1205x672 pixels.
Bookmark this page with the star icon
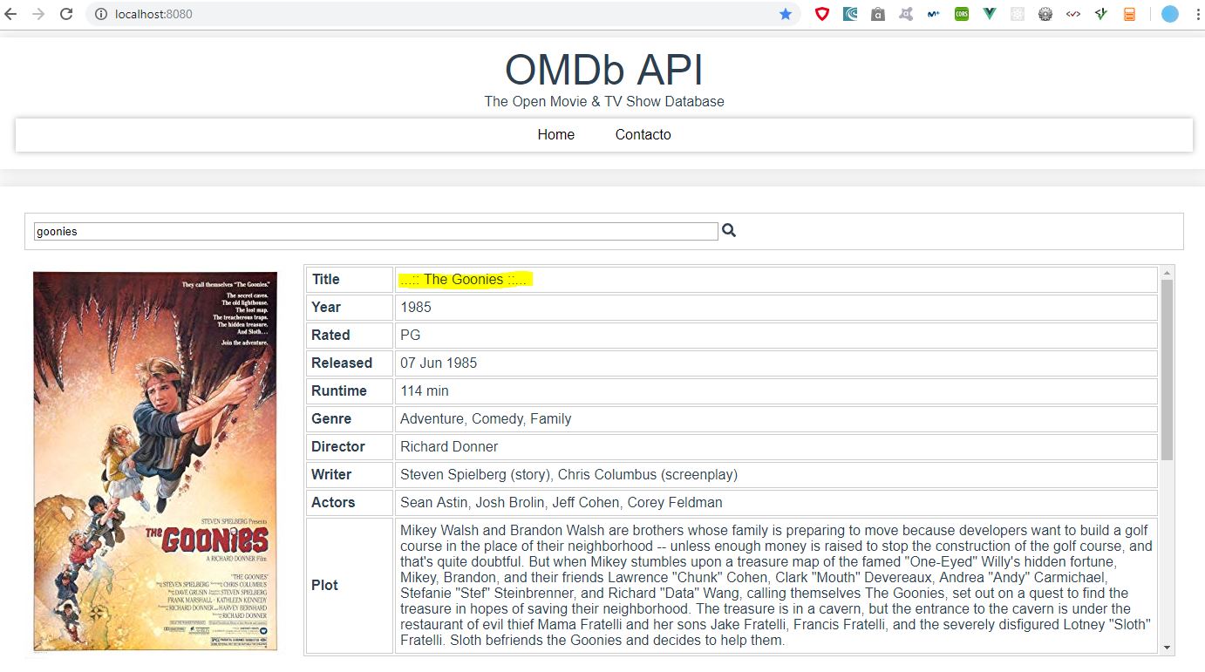[786, 14]
